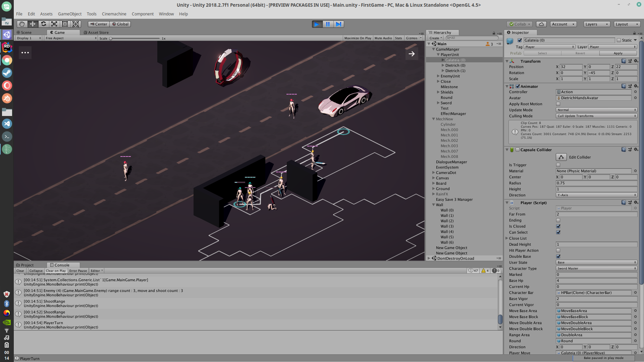
Task: Click the Edit Collider icon button
Action: (561, 157)
